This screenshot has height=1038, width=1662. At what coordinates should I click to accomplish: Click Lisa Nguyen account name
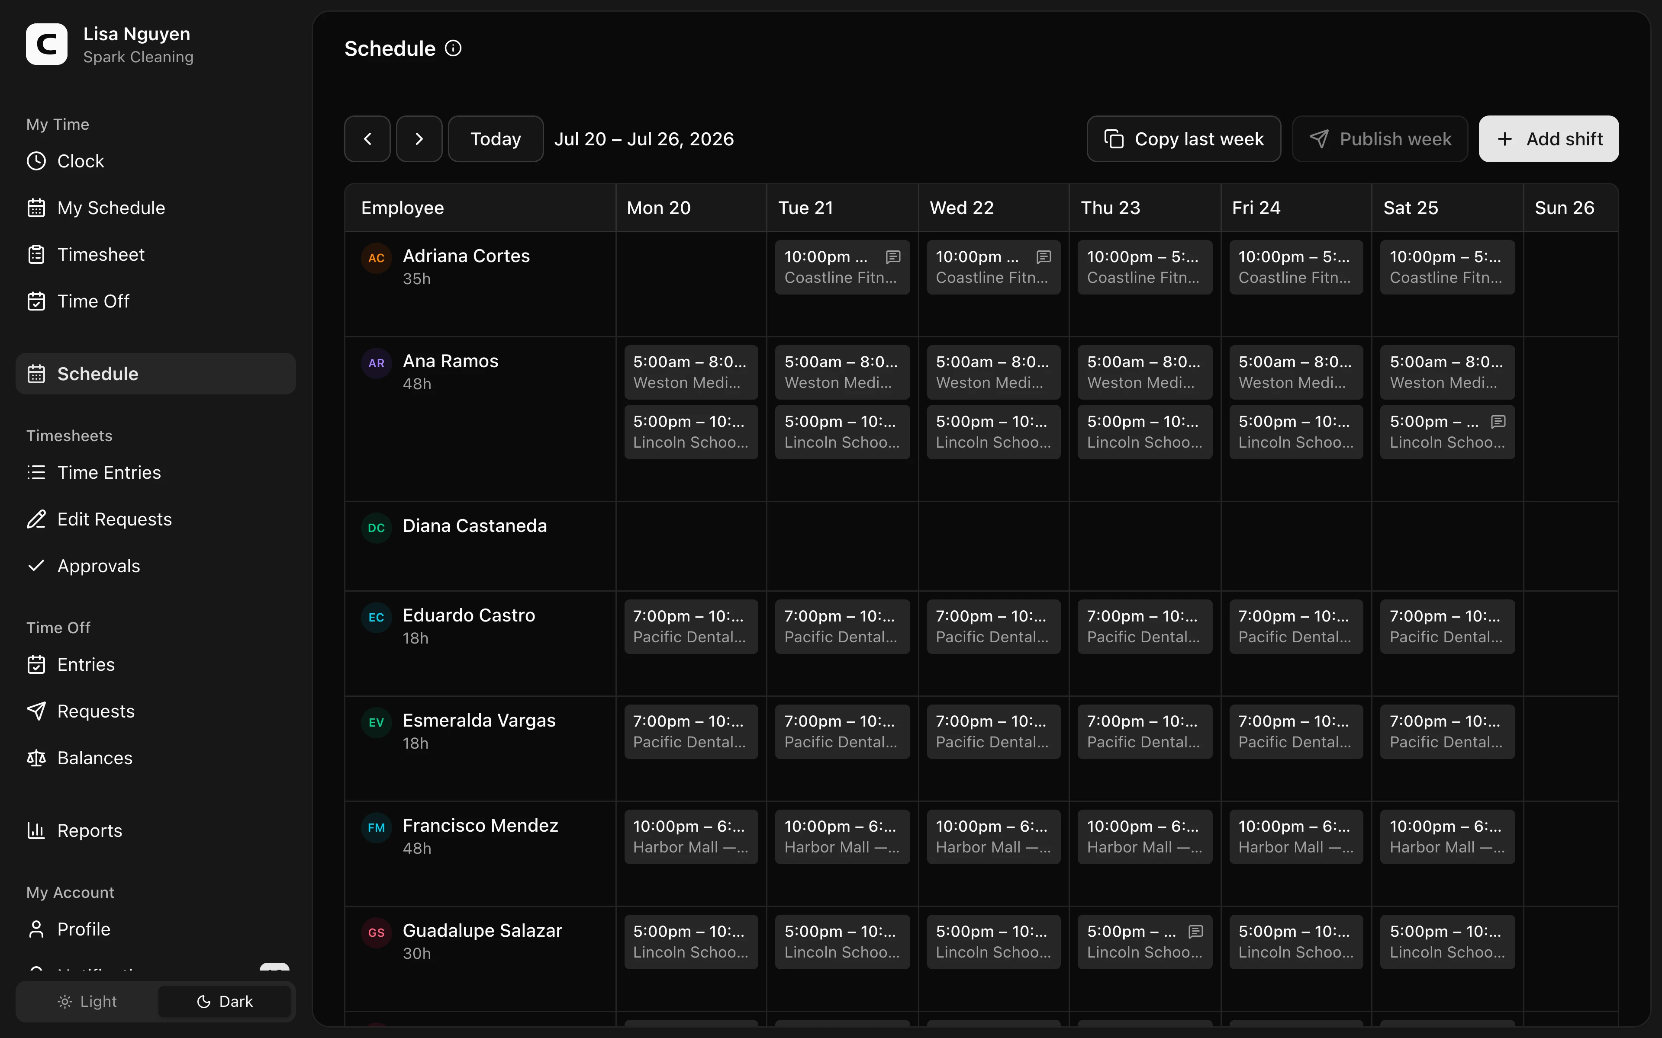(137, 34)
